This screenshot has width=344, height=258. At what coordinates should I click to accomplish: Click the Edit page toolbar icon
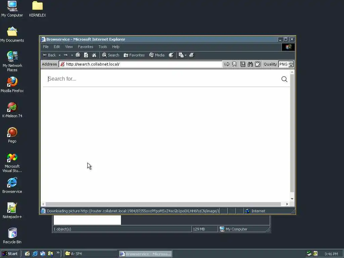click(x=181, y=55)
